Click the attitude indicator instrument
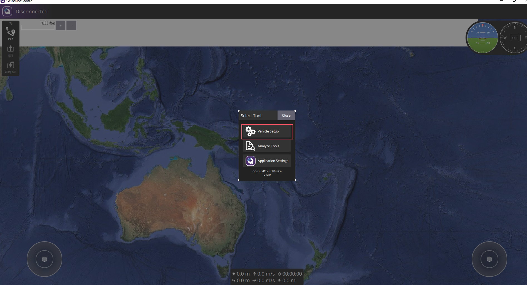Screen dimensions: 527x285 (x=483, y=38)
